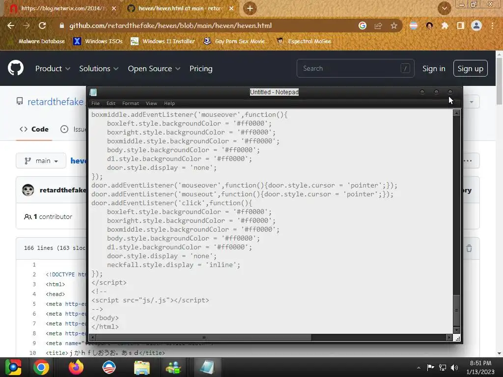This screenshot has height=377, width=503.
Task: Expand the Product menu on GitHub
Action: point(53,69)
